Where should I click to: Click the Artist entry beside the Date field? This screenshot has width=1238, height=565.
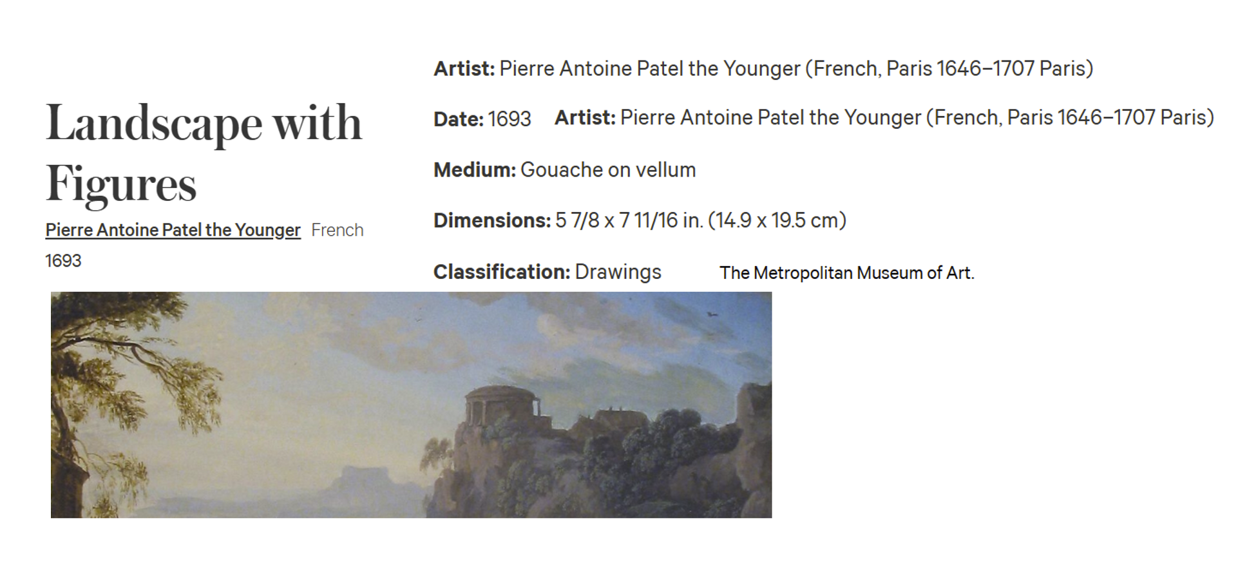(884, 117)
